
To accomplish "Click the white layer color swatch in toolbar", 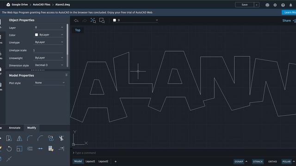I will click(114, 20).
